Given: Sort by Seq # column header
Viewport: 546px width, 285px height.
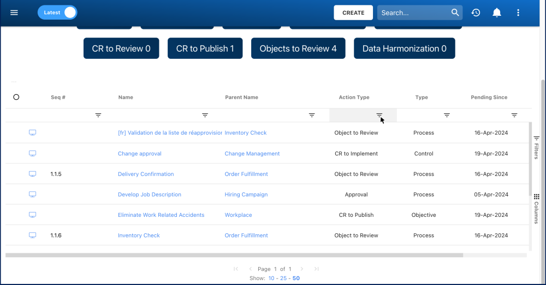Looking at the screenshot, I should click(x=58, y=98).
